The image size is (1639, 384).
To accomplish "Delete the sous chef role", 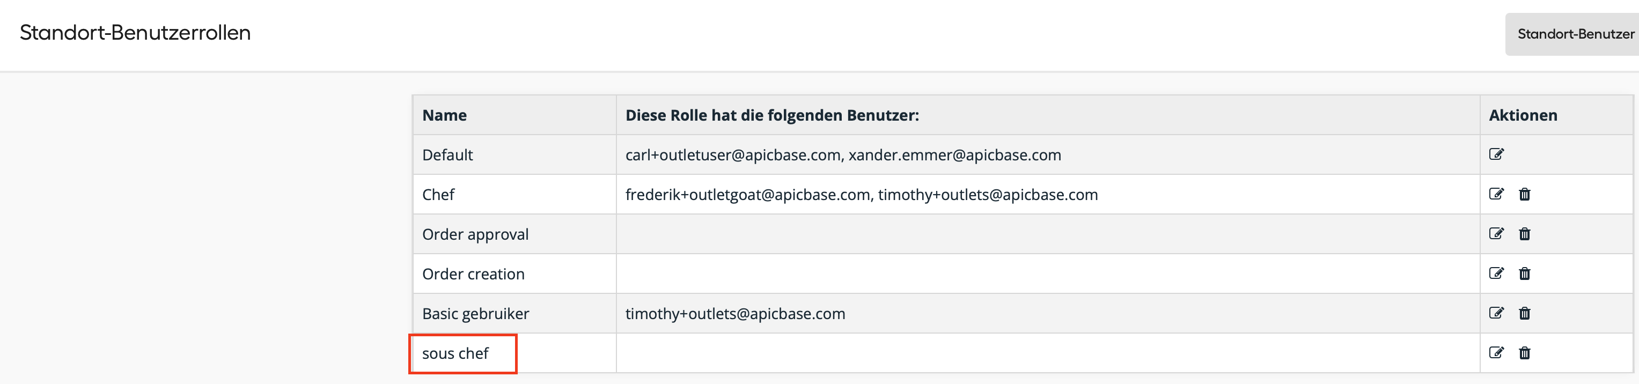I will (x=1525, y=353).
